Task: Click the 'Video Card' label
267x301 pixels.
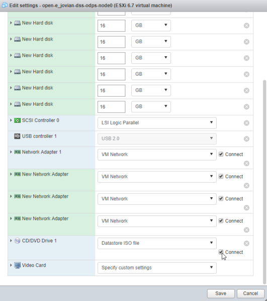Action: pos(34,265)
